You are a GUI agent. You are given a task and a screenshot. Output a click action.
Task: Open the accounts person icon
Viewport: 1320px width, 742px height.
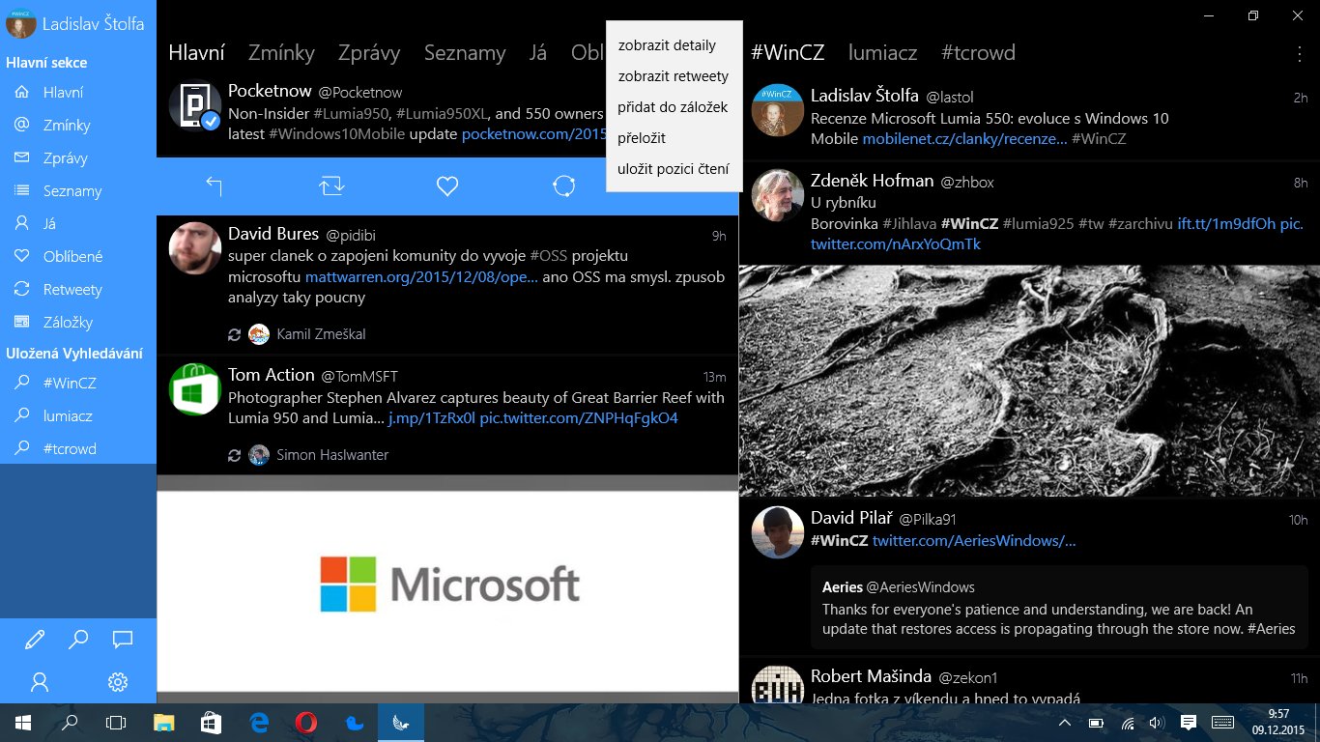[40, 682]
